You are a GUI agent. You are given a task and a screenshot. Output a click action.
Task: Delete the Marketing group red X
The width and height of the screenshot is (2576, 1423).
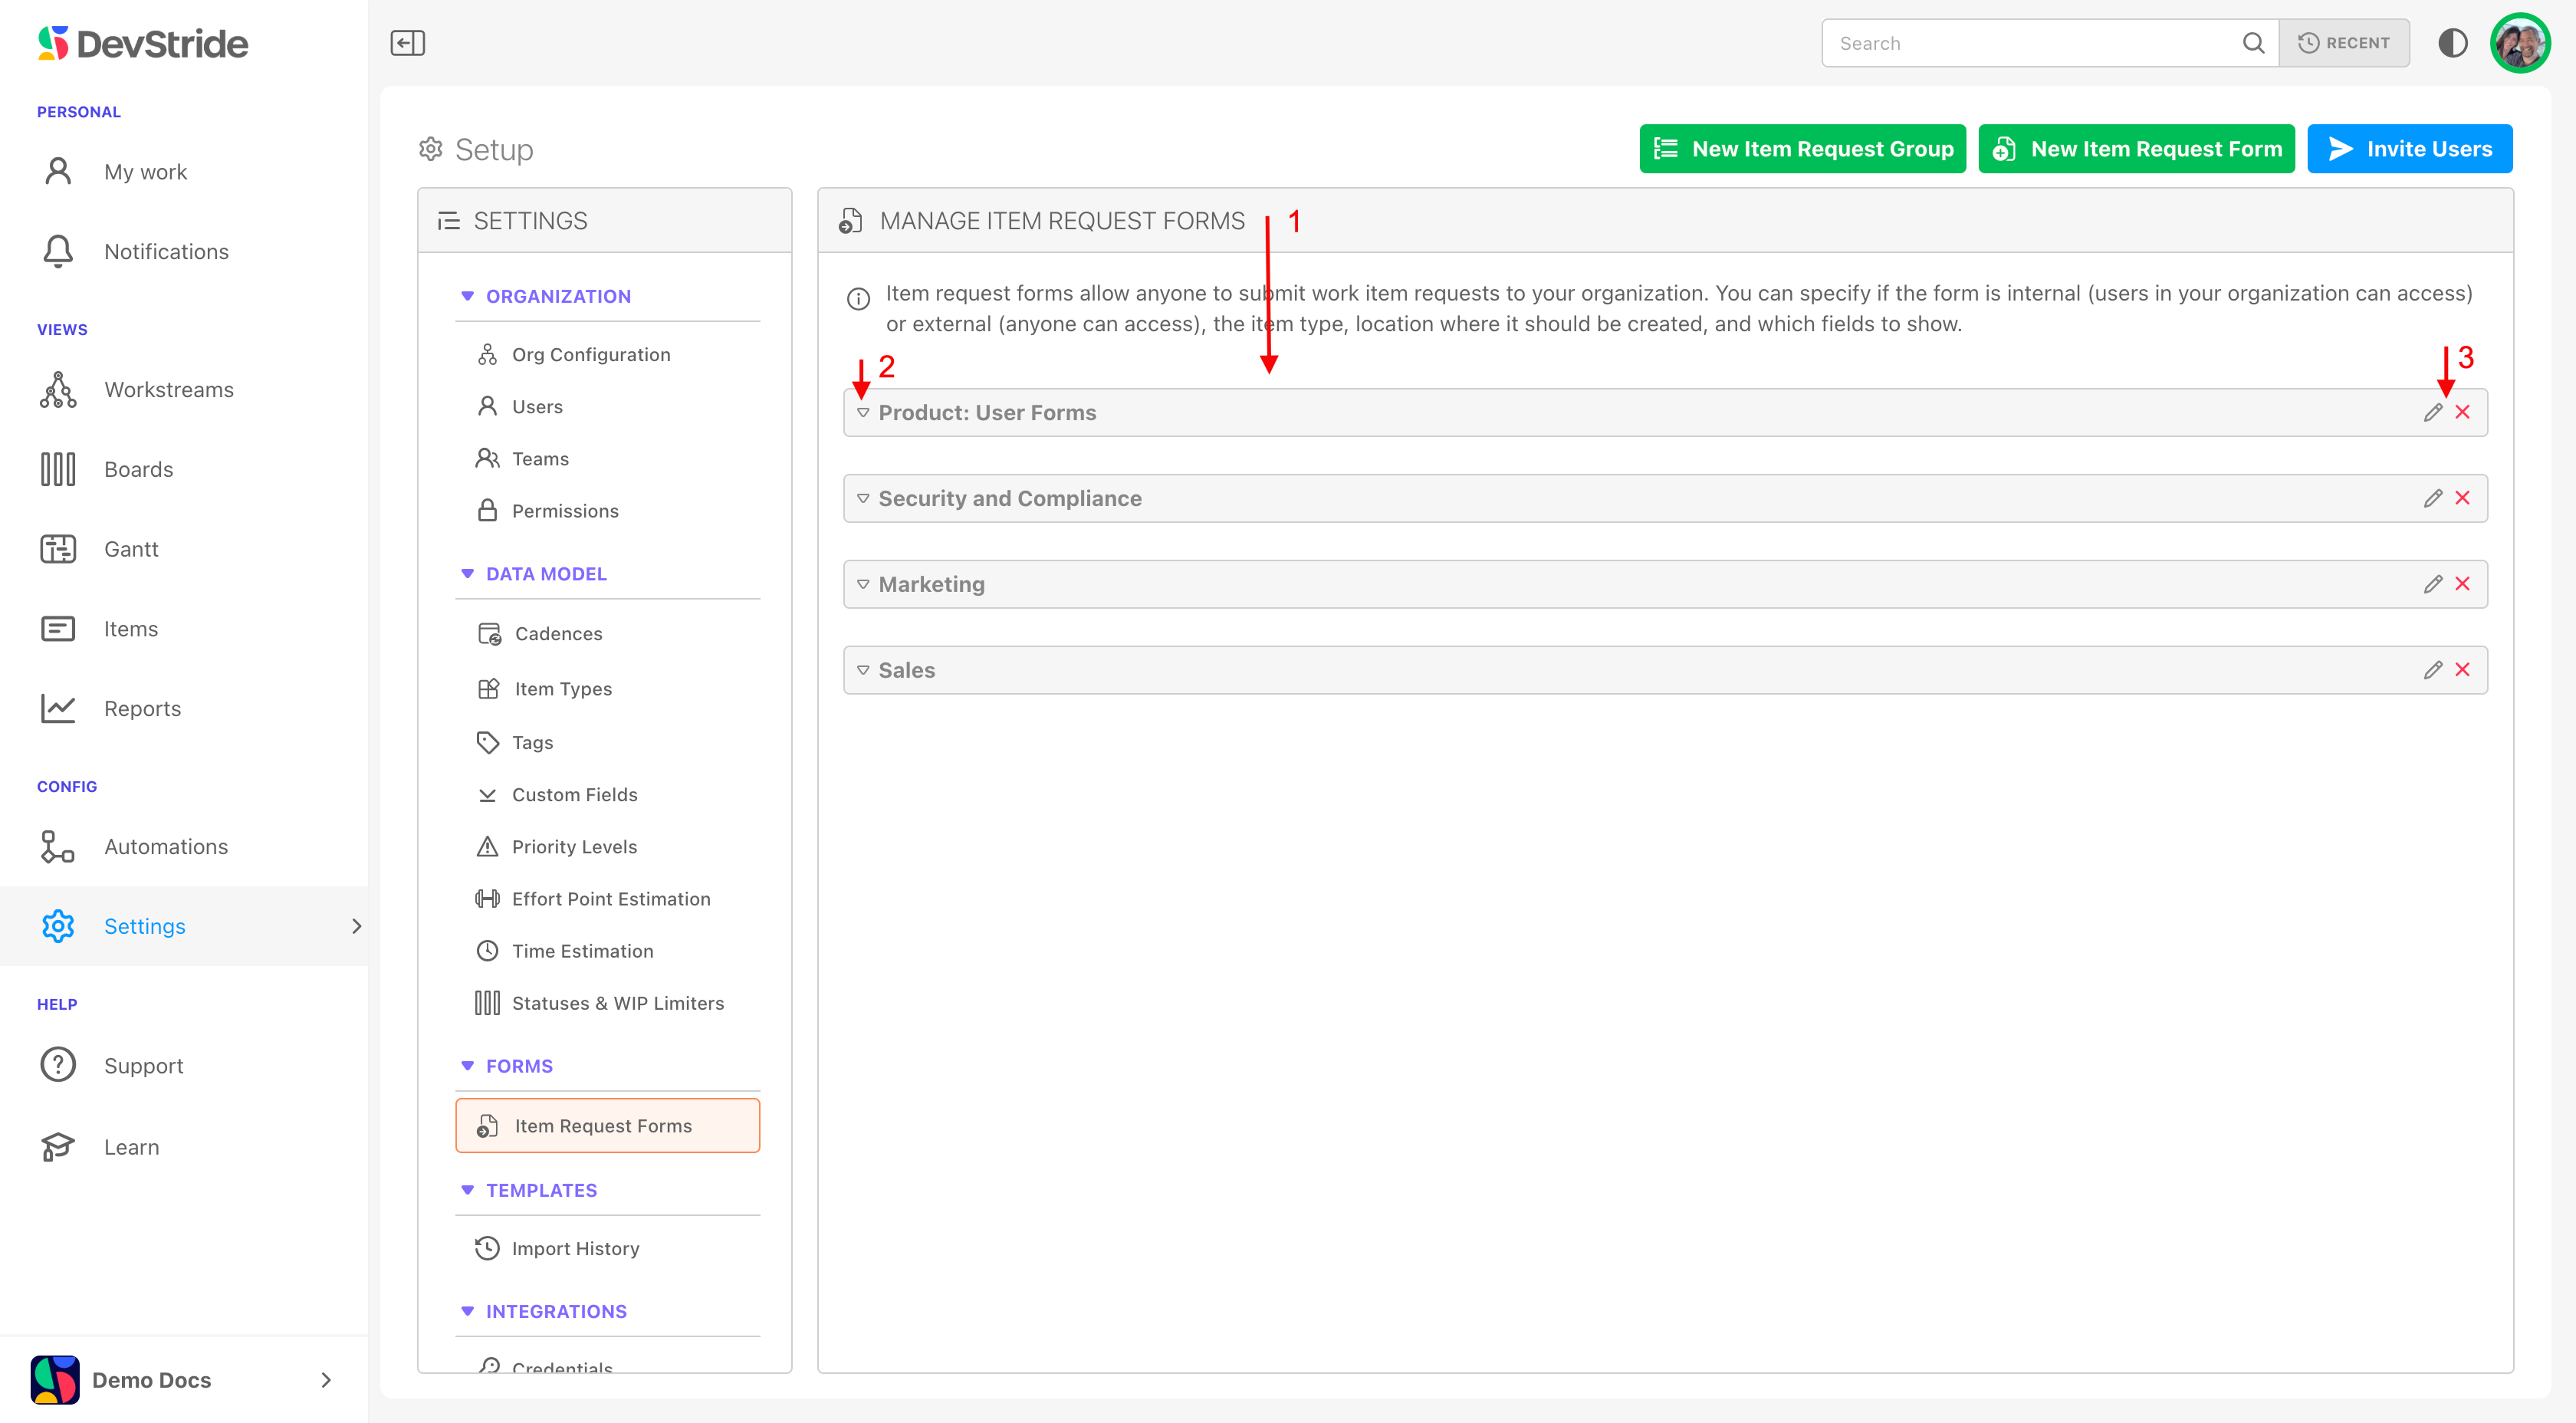tap(2463, 584)
